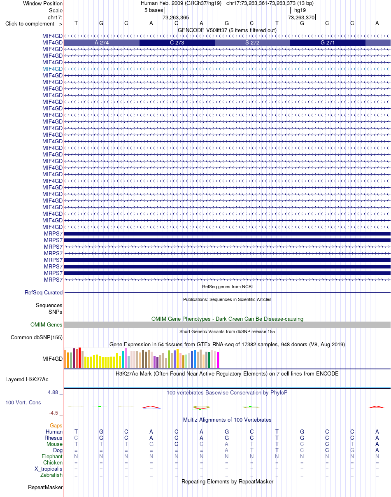The image size is (391, 497).
Task: Click the Gaps label in orange
Action: [x=56, y=425]
